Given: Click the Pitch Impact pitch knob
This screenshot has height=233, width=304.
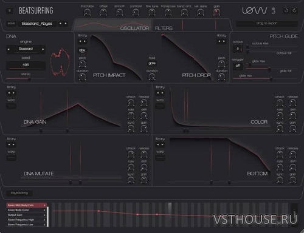Looking at the screenshot, I should (x=82, y=64).
